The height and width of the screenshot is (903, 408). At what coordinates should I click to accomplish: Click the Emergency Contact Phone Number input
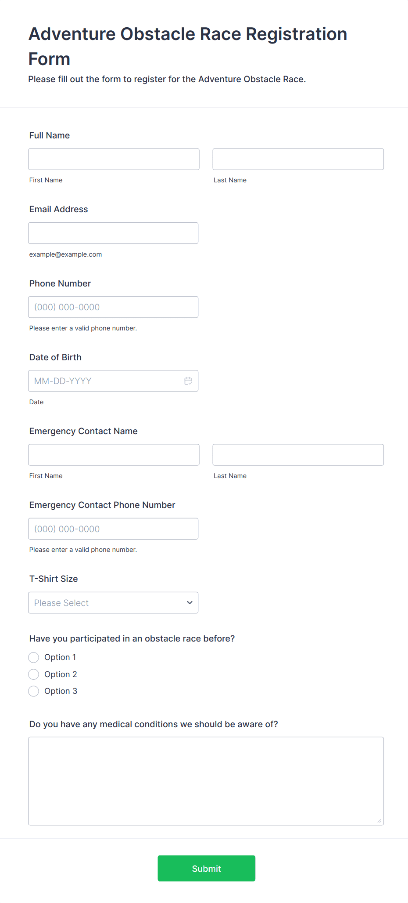[113, 529]
